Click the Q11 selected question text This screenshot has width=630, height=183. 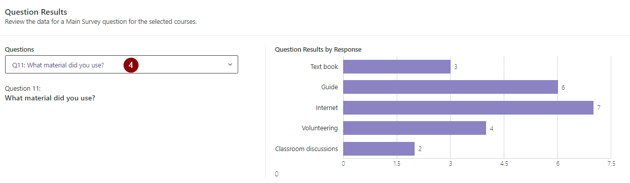pyautogui.click(x=58, y=65)
